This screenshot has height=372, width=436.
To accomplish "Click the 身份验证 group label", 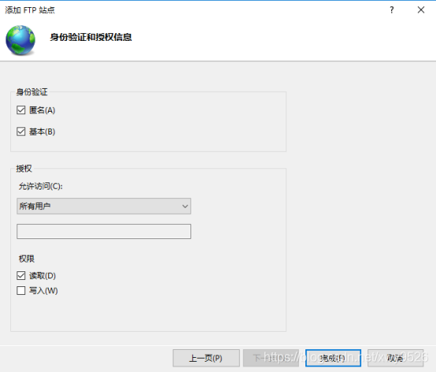I will click(31, 92).
